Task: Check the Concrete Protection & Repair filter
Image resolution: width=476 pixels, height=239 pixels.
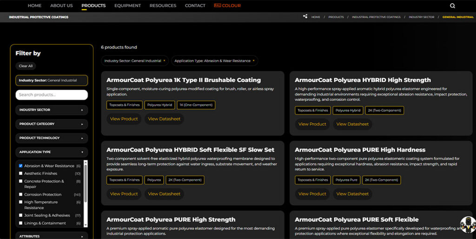Action: click(20, 181)
